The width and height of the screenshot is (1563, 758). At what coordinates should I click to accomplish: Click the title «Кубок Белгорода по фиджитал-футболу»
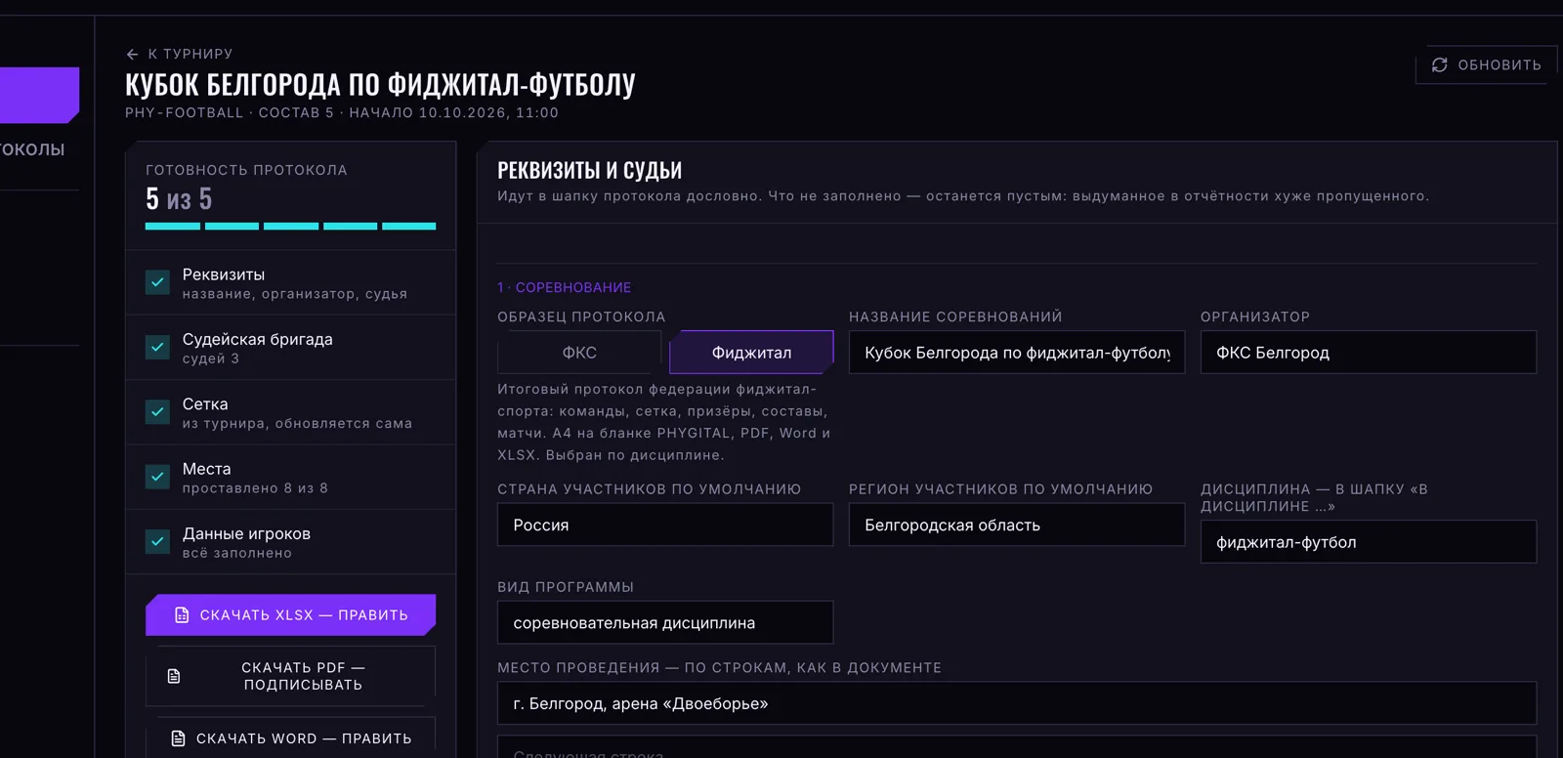click(380, 84)
